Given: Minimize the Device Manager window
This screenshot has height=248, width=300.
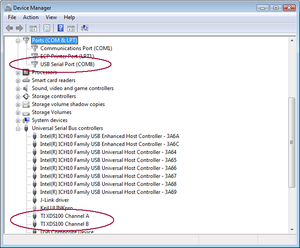Looking at the screenshot, I should coord(263,8).
